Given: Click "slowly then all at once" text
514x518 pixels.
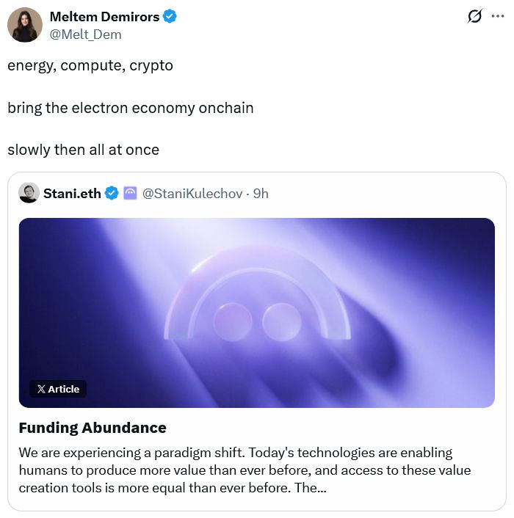Looking at the screenshot, I should point(83,150).
